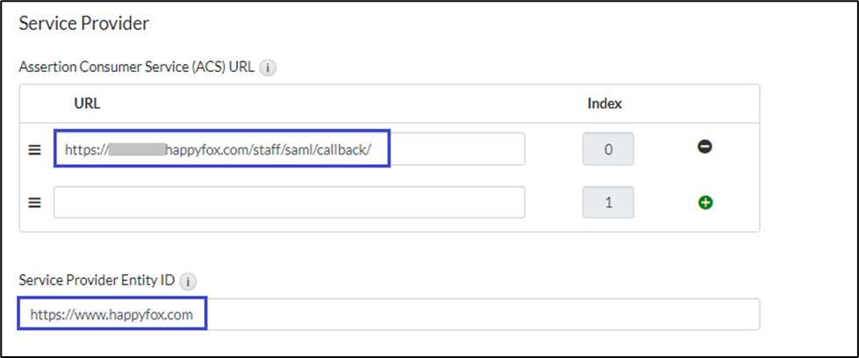Click the Service Provider Entity ID label text
Image resolution: width=859 pixels, height=358 pixels.
point(97,282)
